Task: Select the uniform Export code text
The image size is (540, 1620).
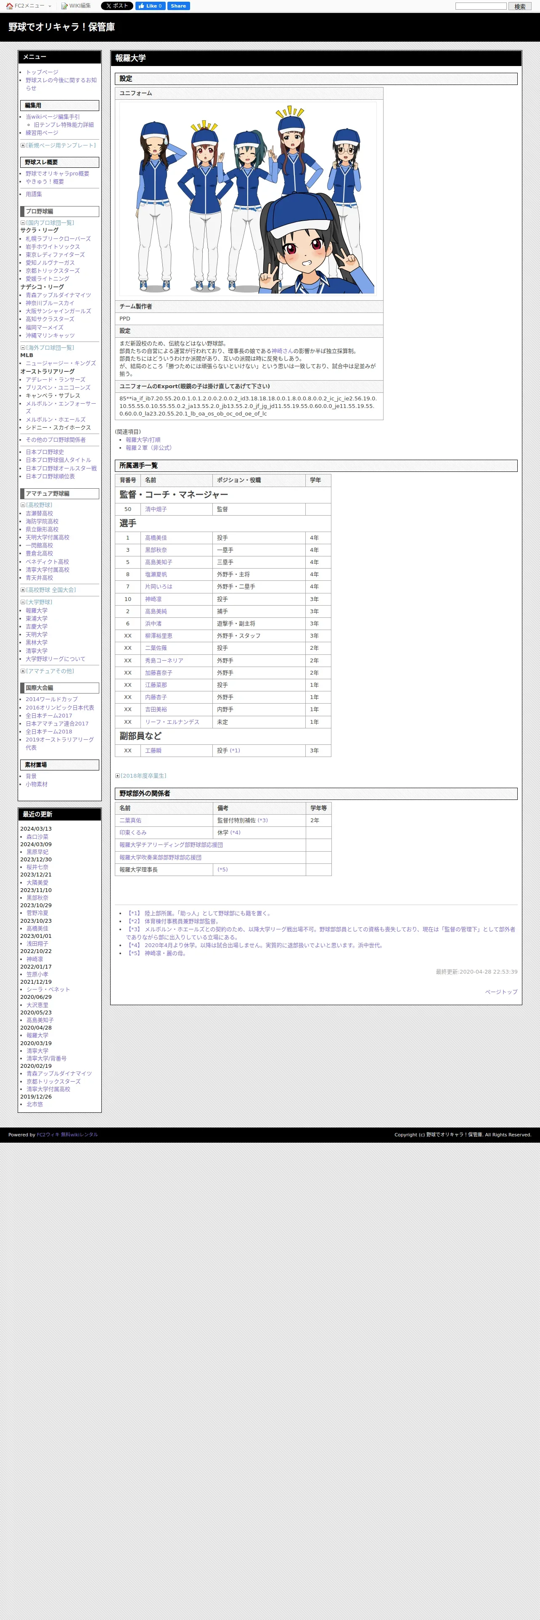Action: click(x=248, y=405)
